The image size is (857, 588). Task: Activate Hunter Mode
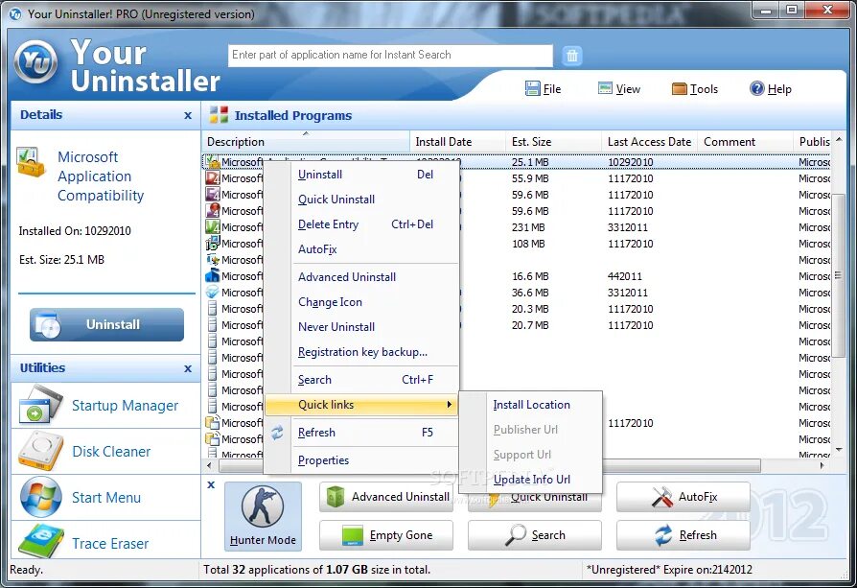click(263, 516)
